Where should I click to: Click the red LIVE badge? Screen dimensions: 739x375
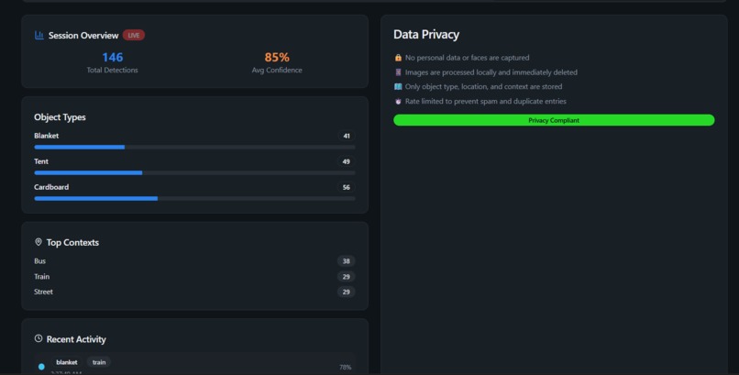pos(134,36)
